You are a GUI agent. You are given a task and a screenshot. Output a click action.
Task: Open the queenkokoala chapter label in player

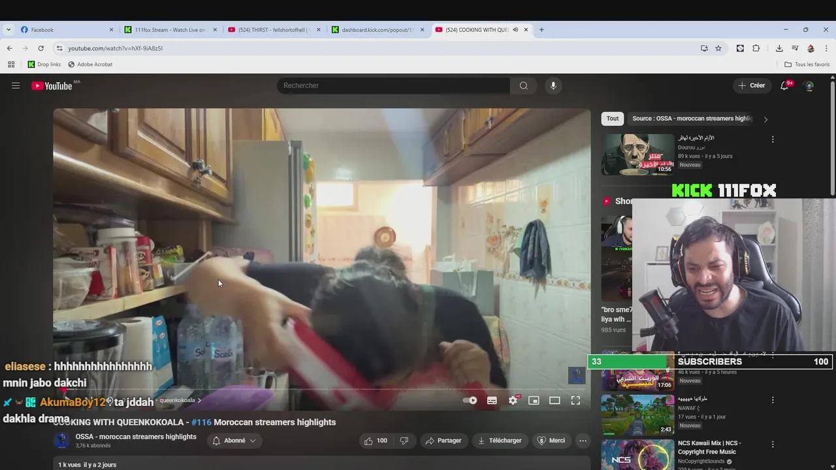180,400
